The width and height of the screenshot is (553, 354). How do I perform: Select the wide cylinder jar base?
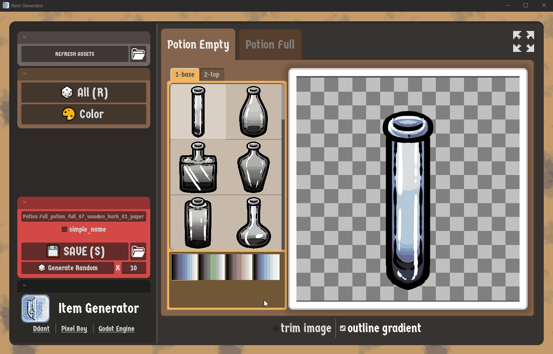tap(198, 222)
